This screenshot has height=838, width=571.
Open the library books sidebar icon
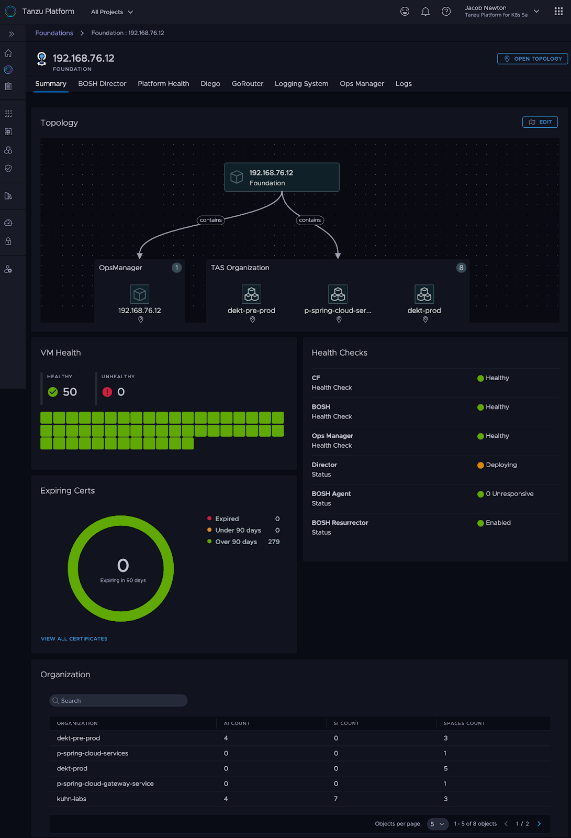[x=8, y=196]
